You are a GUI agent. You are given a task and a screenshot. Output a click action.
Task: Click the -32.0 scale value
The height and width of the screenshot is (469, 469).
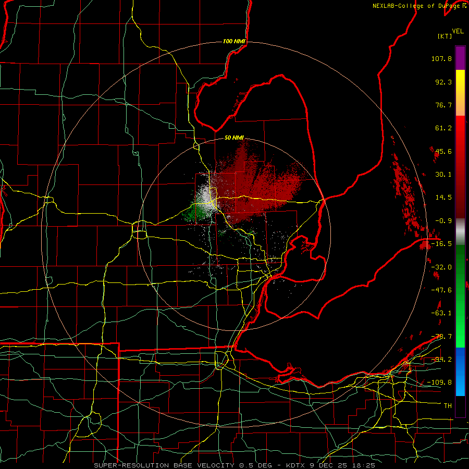441,267
